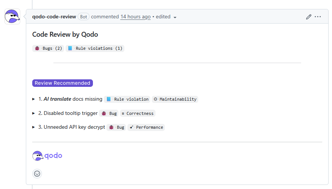Screen dimensions: 332x189
Task: Click the 'Rule violation' tag on item 1
Action: 127,99
